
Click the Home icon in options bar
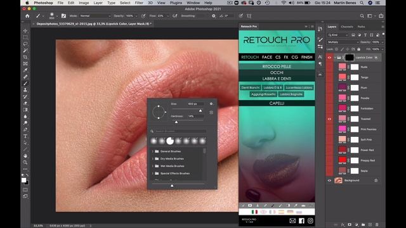27,16
